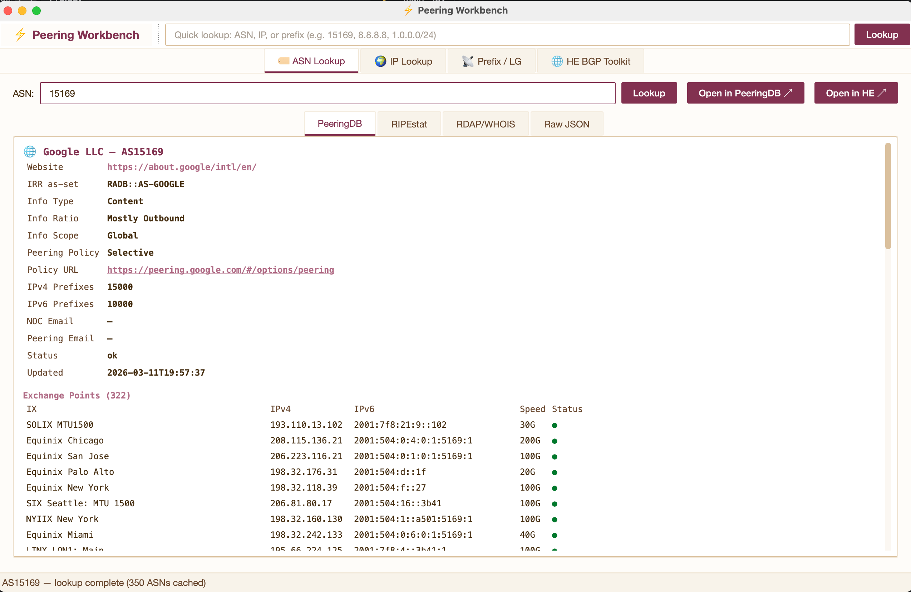Viewport: 911px width, 592px height.
Task: Open the IP Lookup tab
Action: point(403,61)
